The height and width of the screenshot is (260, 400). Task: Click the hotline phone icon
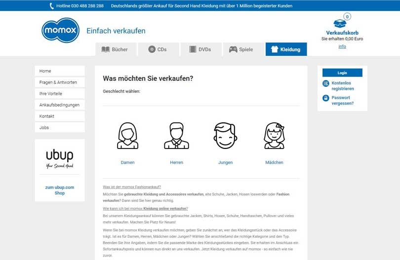point(52,6)
